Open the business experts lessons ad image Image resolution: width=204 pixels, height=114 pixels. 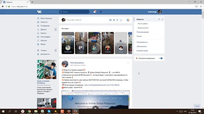coord(47,69)
